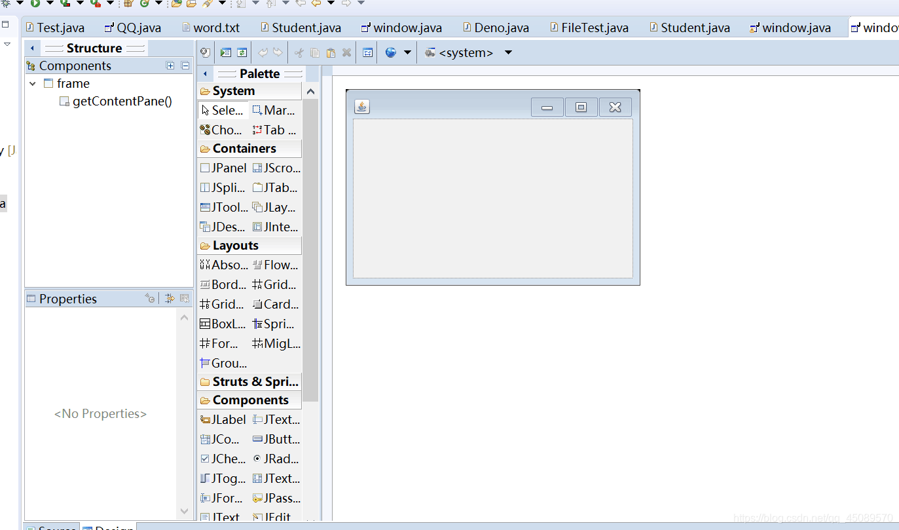Select getContentPane() in component tree
Screen dimensions: 899x530
tap(116, 102)
